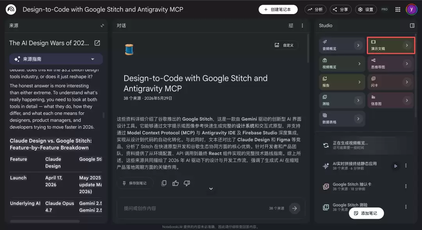The width and height of the screenshot is (422, 230).
Task: Expand the 数据表格 tile chevron
Action: pos(358,119)
